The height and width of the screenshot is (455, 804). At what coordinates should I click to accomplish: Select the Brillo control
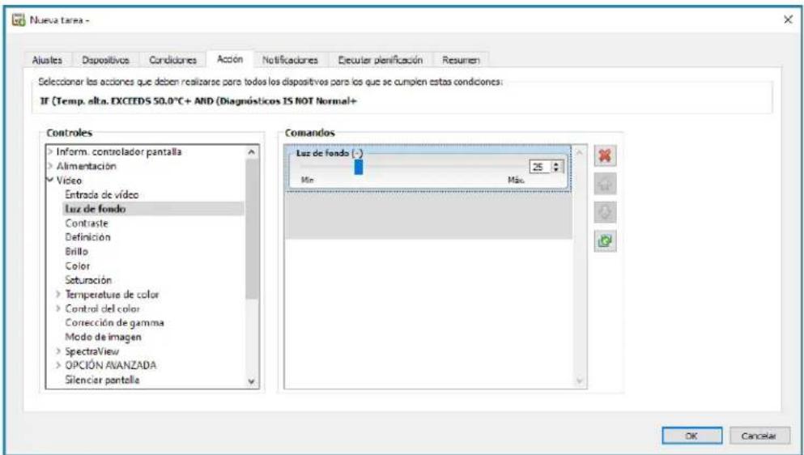pyautogui.click(x=77, y=252)
